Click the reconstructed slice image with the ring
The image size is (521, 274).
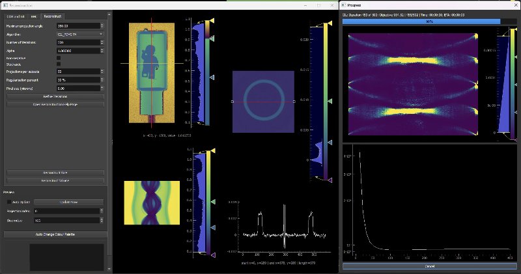(264, 102)
